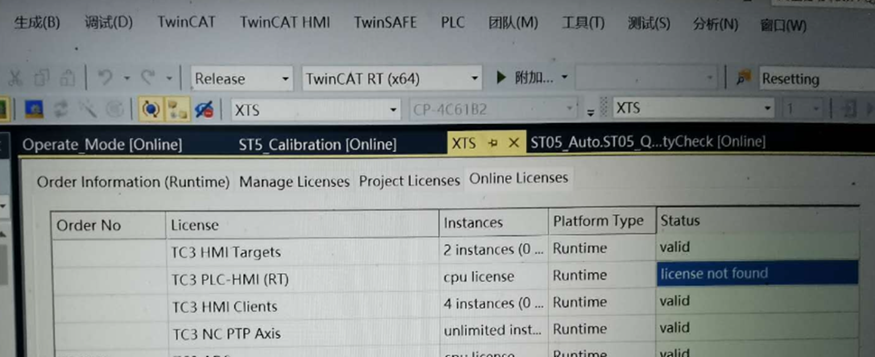
Task: Open the 测试(S) Test menu
Action: pyautogui.click(x=649, y=24)
